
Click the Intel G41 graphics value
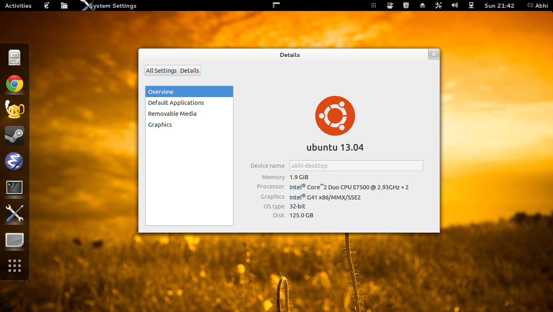[325, 197]
